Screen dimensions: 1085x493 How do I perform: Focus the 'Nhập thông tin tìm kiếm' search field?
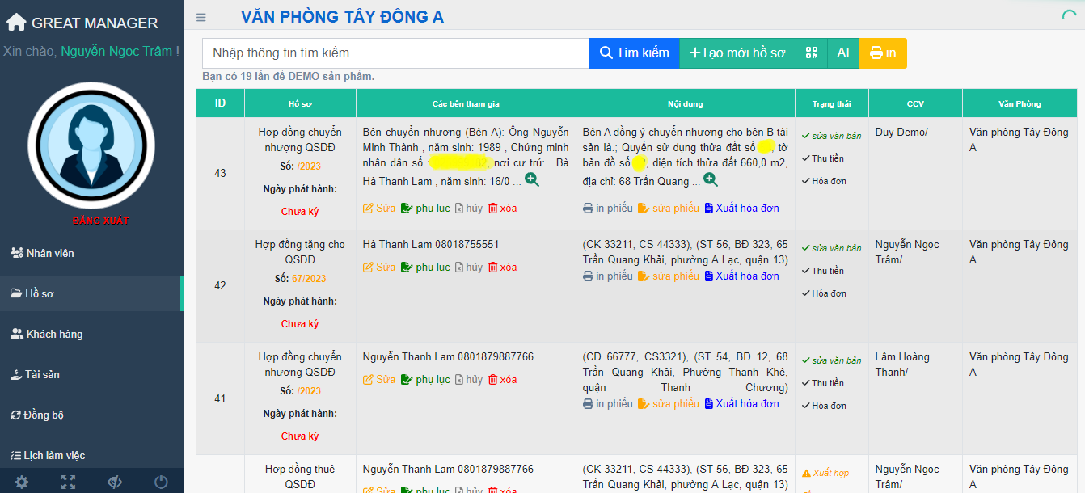(395, 53)
